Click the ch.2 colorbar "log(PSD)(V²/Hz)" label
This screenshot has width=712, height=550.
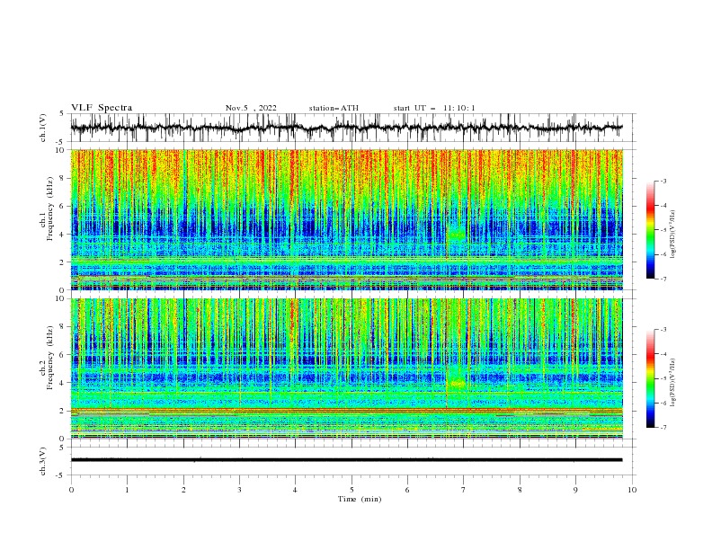pos(673,383)
